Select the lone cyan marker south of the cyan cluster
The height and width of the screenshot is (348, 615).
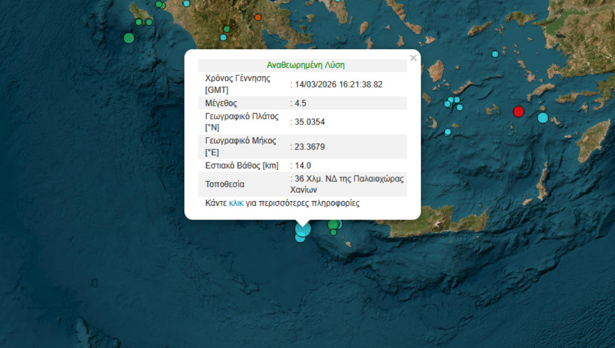[x=448, y=132]
